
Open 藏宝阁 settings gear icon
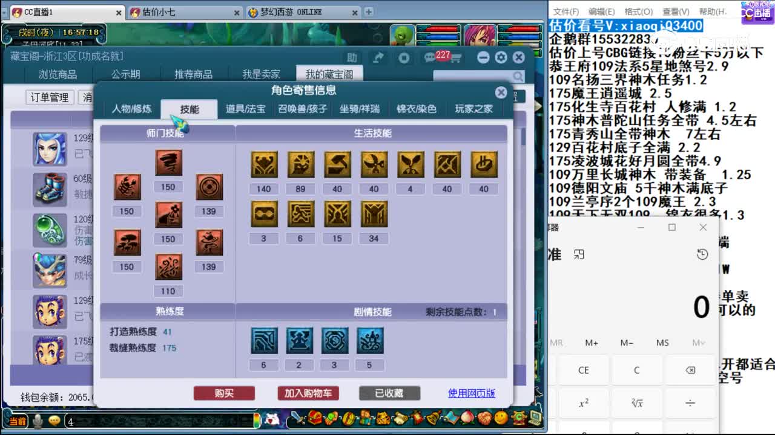pos(501,57)
